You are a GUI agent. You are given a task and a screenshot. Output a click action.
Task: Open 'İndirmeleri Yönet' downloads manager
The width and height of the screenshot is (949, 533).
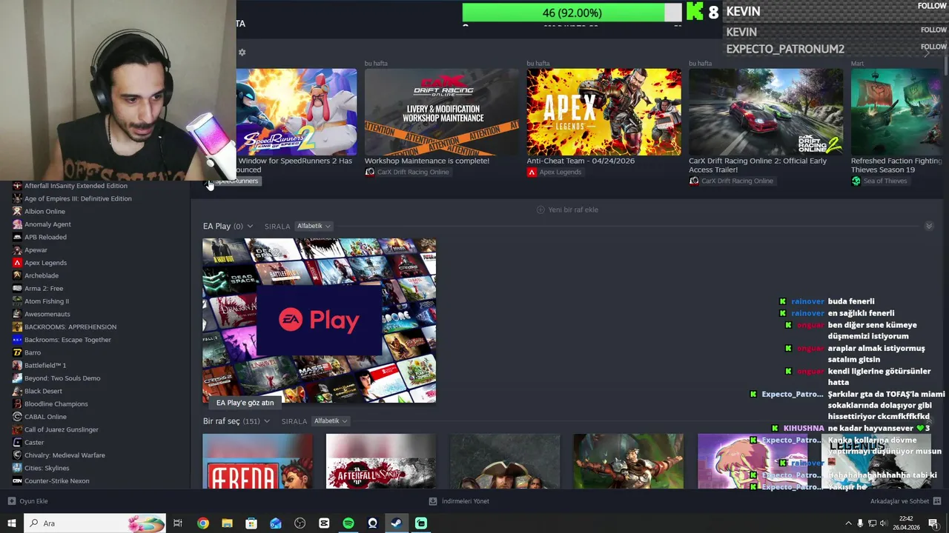click(459, 501)
